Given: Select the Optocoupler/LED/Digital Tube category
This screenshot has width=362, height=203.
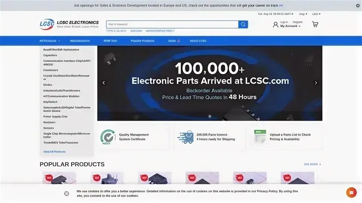Looking at the screenshot, I should pyautogui.click(x=67, y=109).
